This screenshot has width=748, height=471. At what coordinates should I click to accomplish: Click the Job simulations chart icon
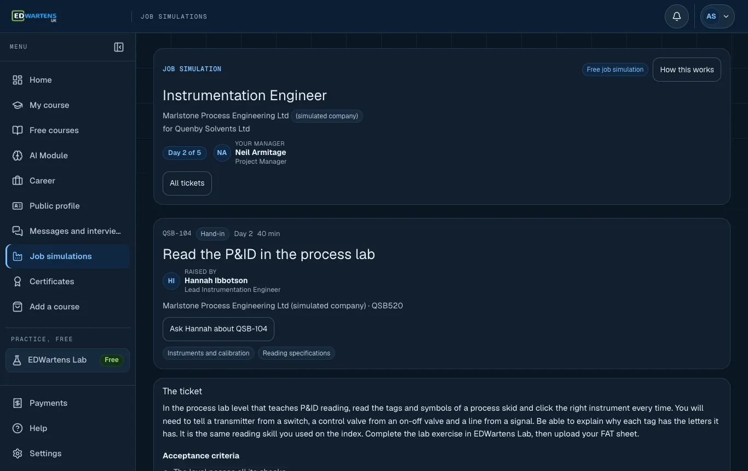click(18, 256)
